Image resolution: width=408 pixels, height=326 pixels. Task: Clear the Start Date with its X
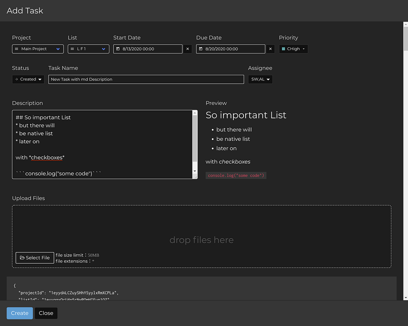[188, 49]
